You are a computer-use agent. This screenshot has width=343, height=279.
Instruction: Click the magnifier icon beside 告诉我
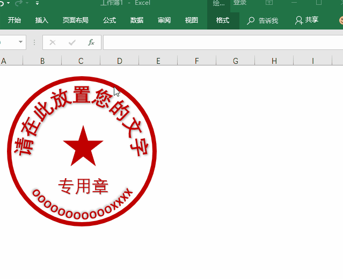click(251, 20)
